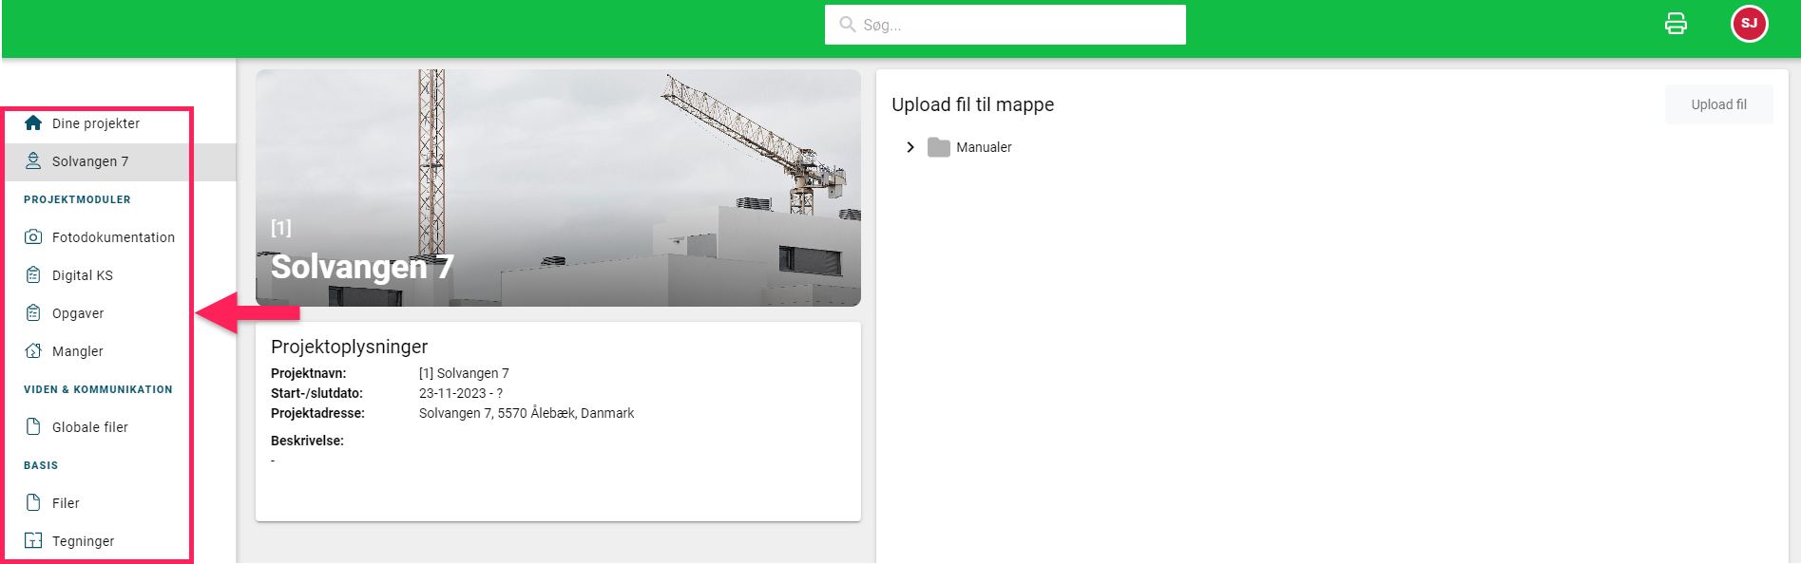Open the Mangler module

77,351
